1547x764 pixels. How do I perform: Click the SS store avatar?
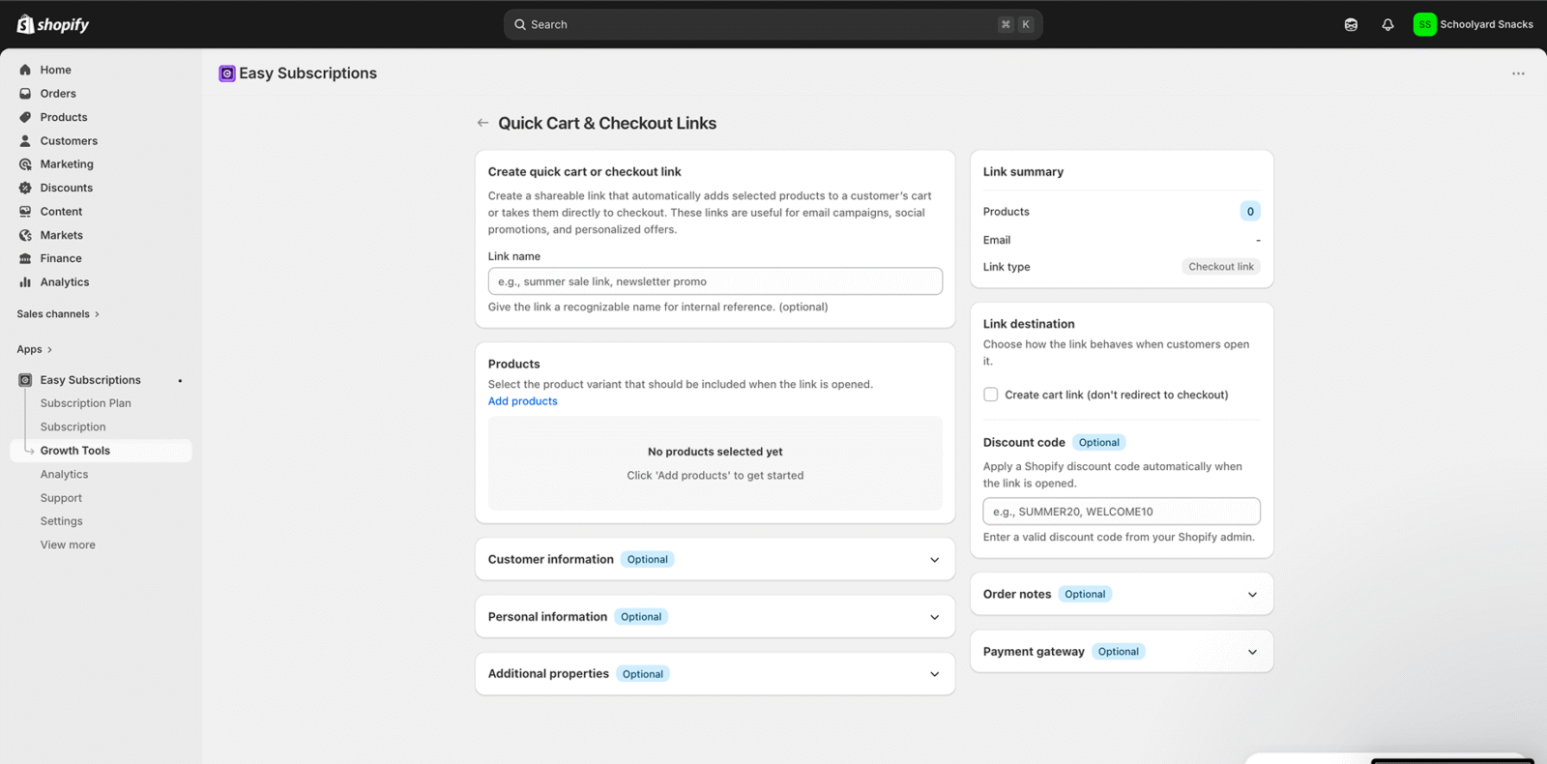point(1424,24)
